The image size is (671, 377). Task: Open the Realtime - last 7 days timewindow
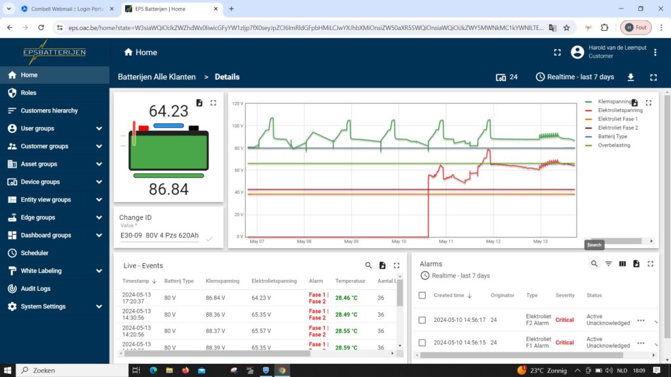575,77
